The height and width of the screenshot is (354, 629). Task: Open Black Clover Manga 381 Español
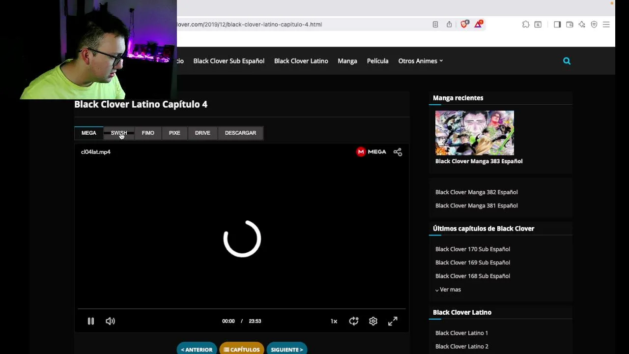(476, 206)
